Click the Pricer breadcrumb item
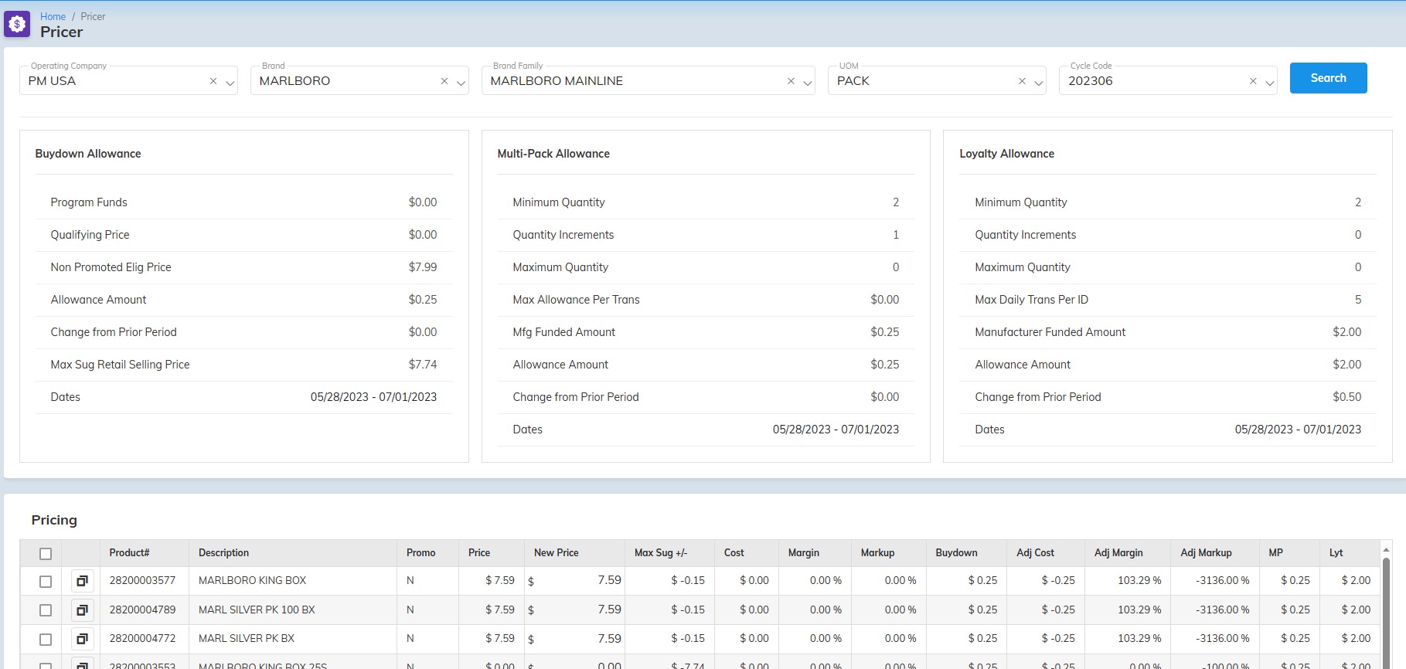 pos(93,16)
